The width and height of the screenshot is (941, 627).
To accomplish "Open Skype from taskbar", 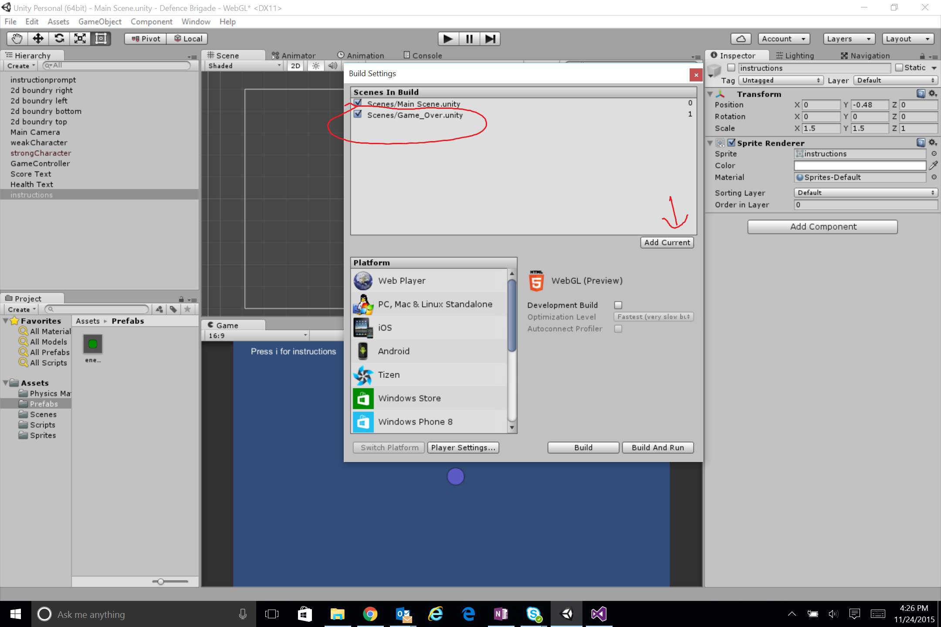I will tap(534, 614).
